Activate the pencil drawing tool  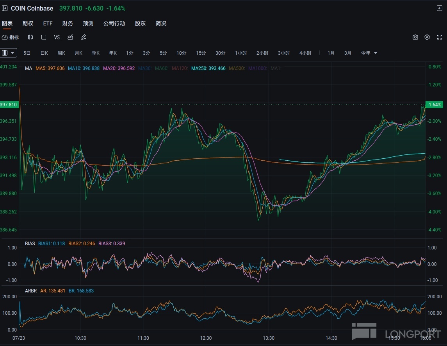(x=84, y=37)
